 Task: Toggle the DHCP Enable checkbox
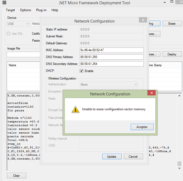tap(82, 71)
